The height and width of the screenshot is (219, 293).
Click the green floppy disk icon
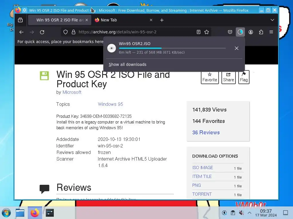[44, 76]
